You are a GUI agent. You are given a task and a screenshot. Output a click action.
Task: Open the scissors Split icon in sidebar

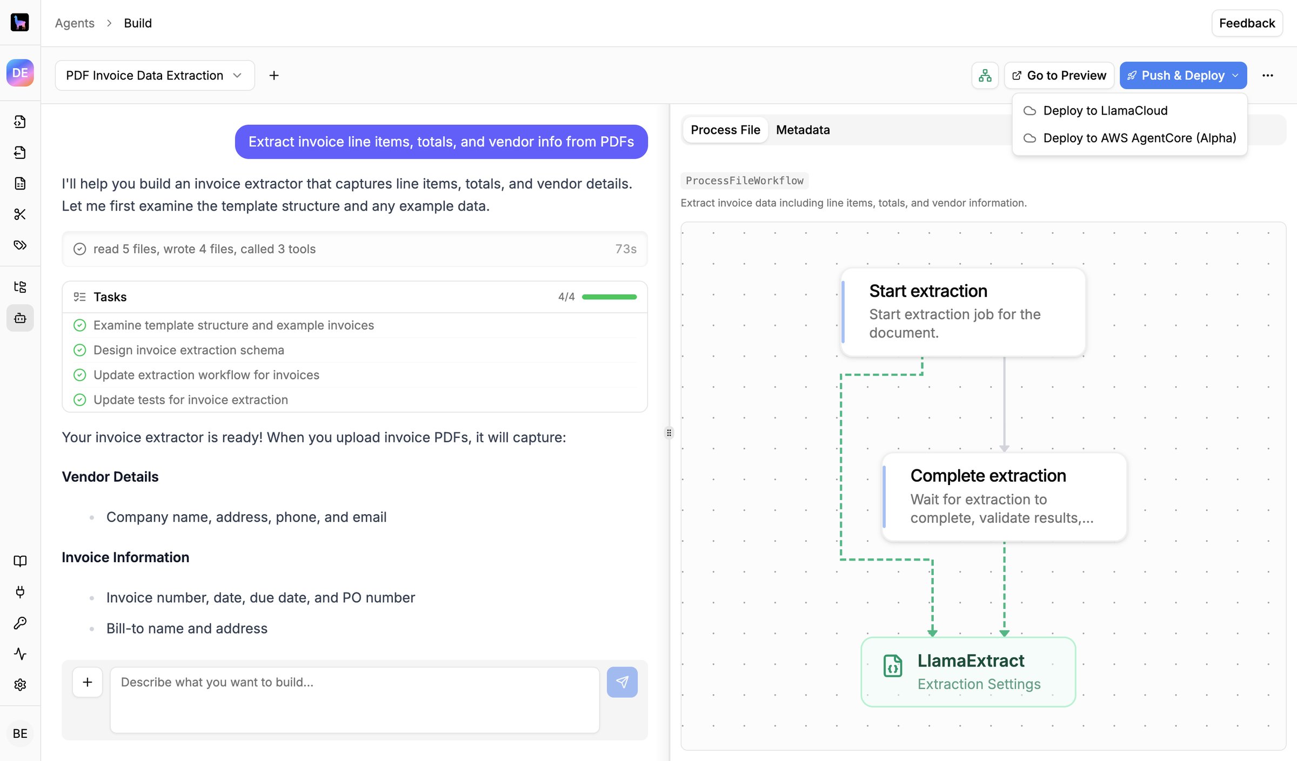tap(20, 214)
